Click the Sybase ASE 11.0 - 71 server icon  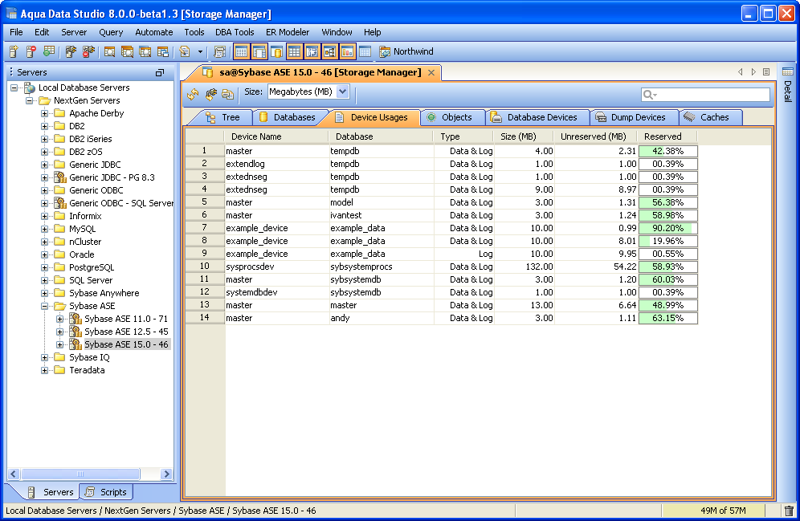pos(76,319)
